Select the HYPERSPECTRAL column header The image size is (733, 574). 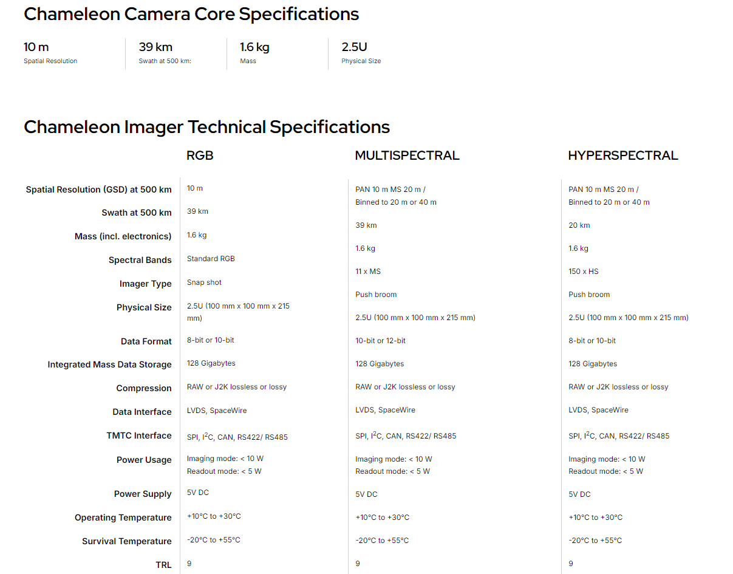click(622, 155)
